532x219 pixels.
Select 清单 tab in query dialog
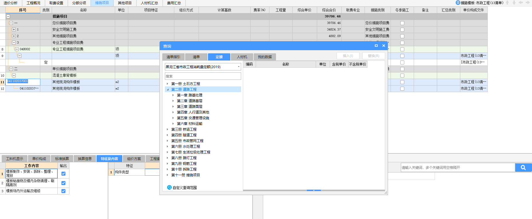click(x=196, y=57)
